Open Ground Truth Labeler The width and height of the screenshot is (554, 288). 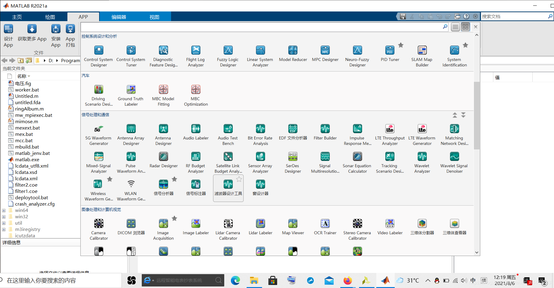coord(131,95)
